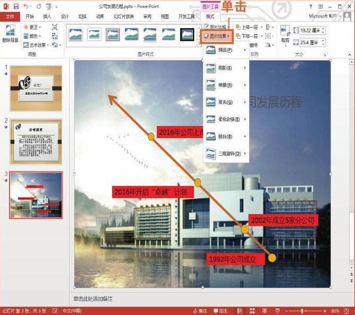Expand the 棱台(B) bevel submenu

[226, 137]
